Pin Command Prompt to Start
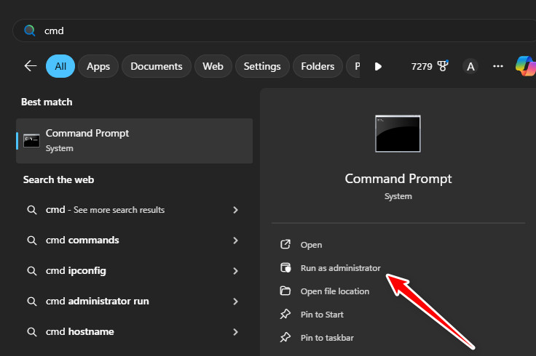Screen dimensions: 536x356 point(322,315)
